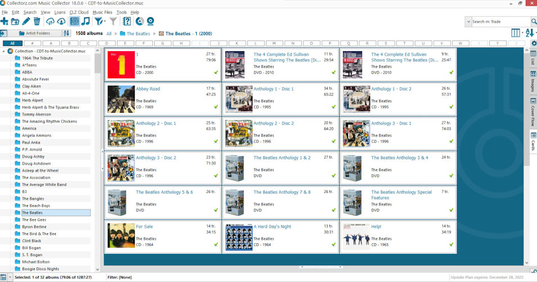Click the webcam barcode scanner icon
Viewport: 537px width, 282px height.
tap(150, 21)
